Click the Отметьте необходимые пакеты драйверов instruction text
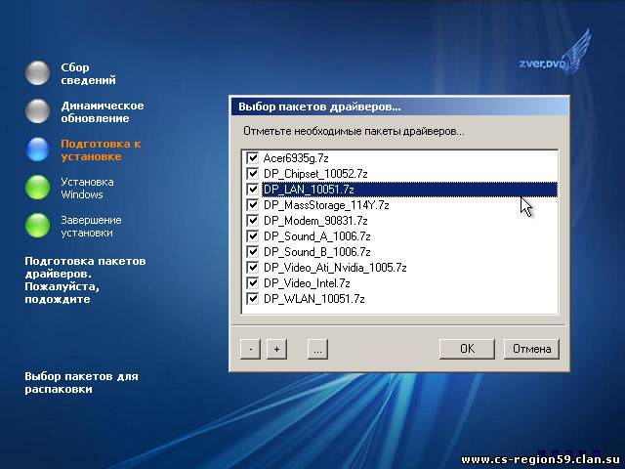This screenshot has height=469, width=625. coord(354,131)
